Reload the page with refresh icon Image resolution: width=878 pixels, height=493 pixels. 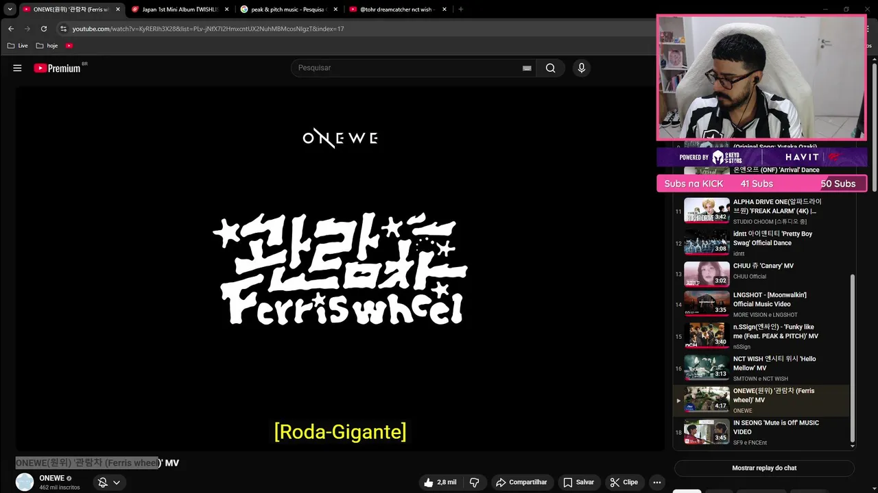point(44,29)
